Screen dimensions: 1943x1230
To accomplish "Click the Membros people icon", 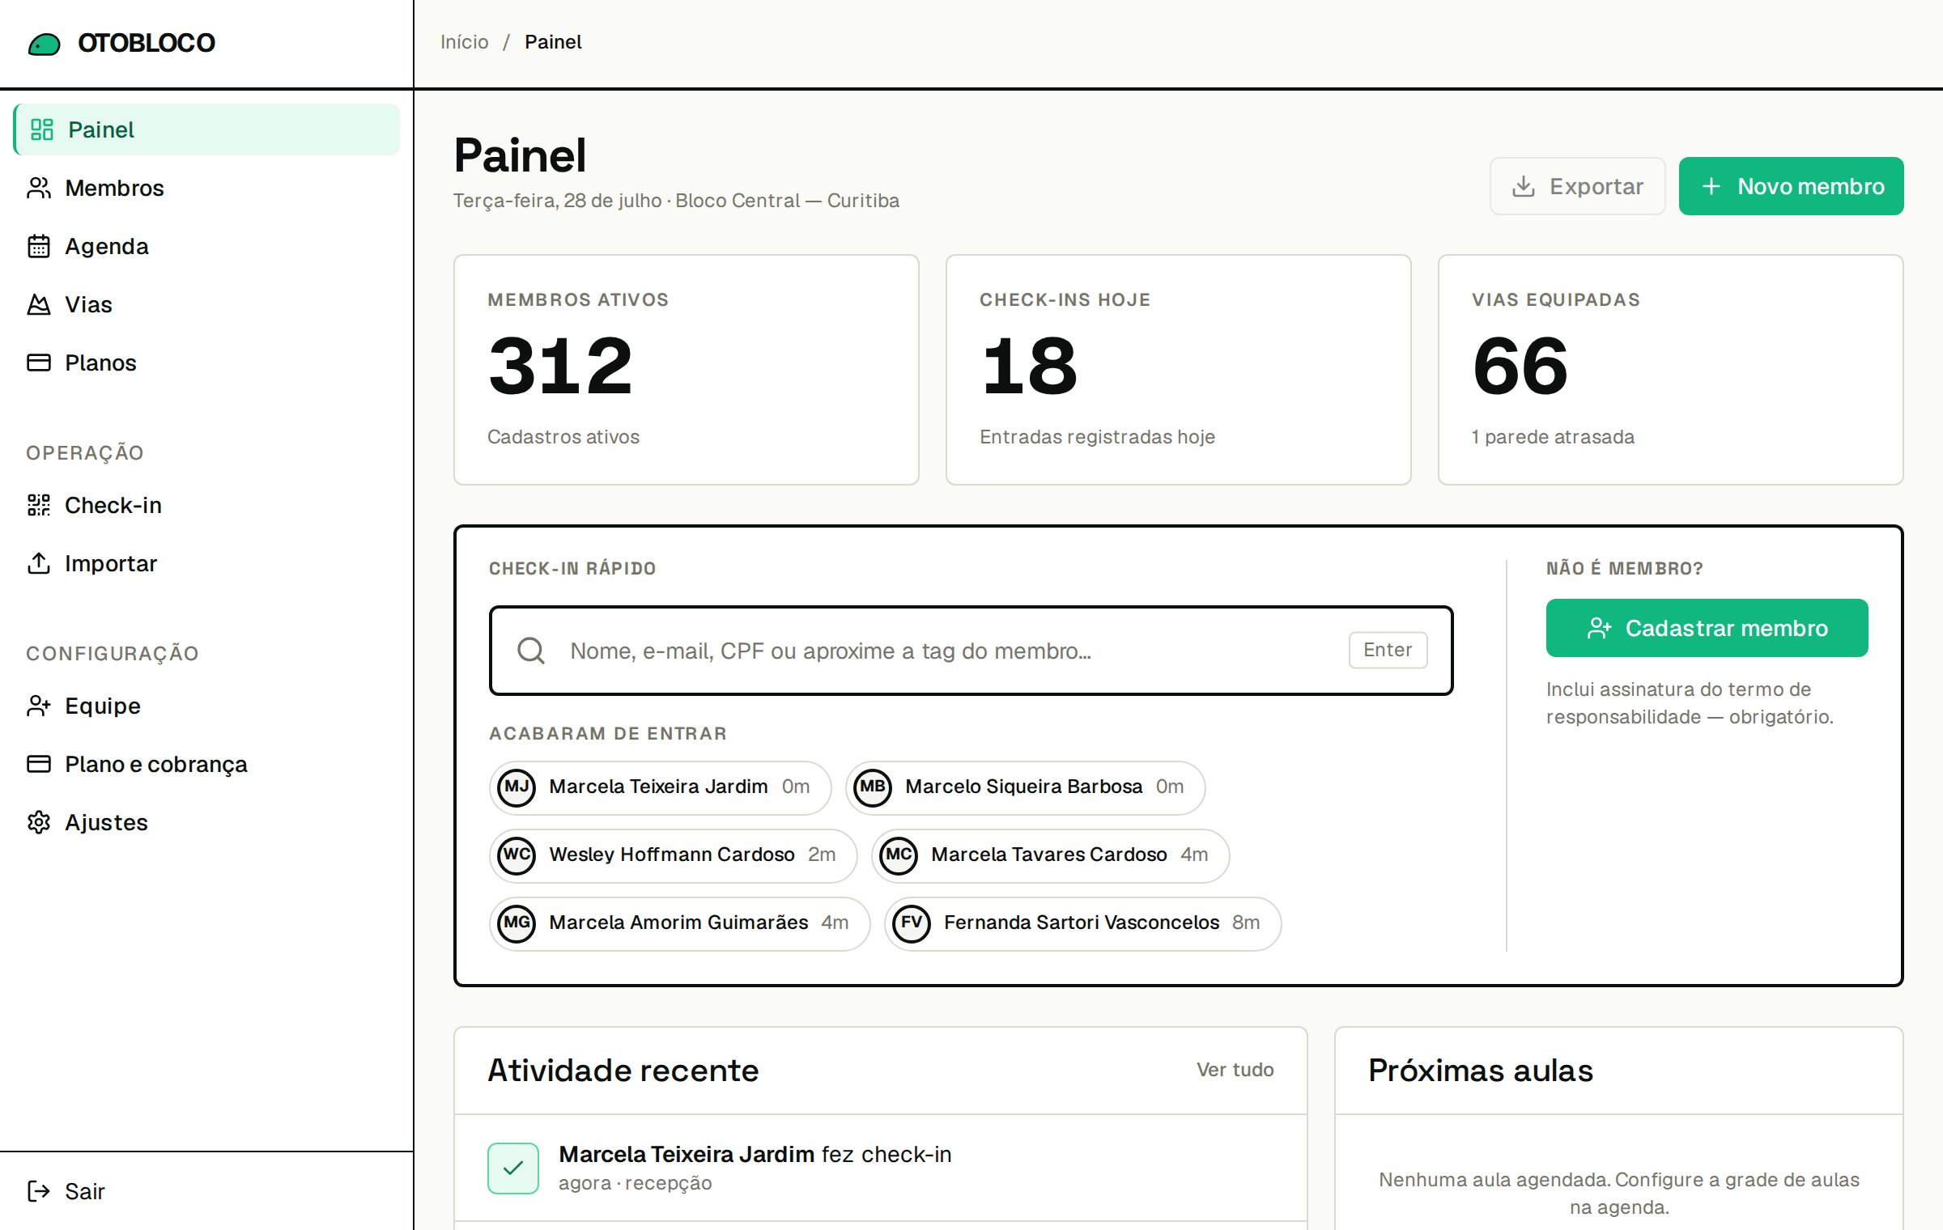I will [x=39, y=188].
